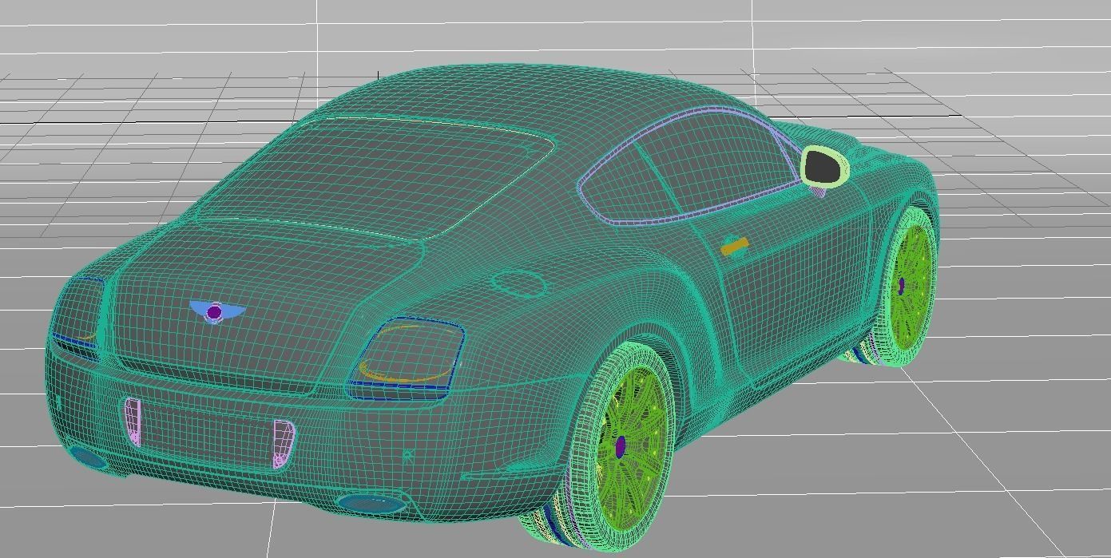Select the left pink reflector on rear bumper
1111x558 pixels.
pyautogui.click(x=133, y=421)
